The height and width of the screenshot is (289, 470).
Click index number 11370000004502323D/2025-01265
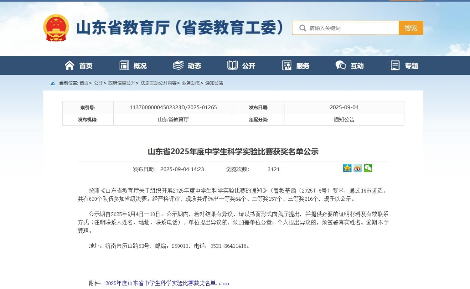coord(173,107)
